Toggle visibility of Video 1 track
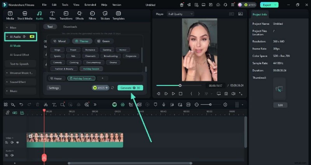 point(17,143)
